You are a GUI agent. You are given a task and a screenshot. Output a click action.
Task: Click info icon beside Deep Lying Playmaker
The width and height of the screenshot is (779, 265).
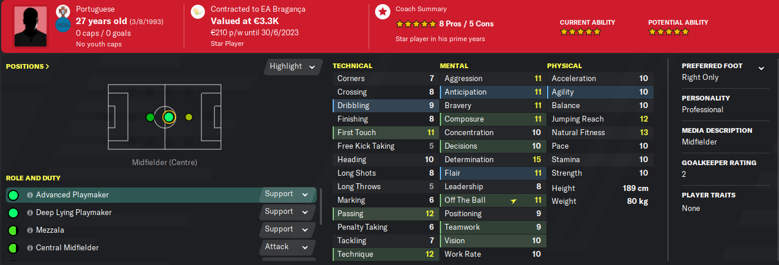click(x=30, y=213)
